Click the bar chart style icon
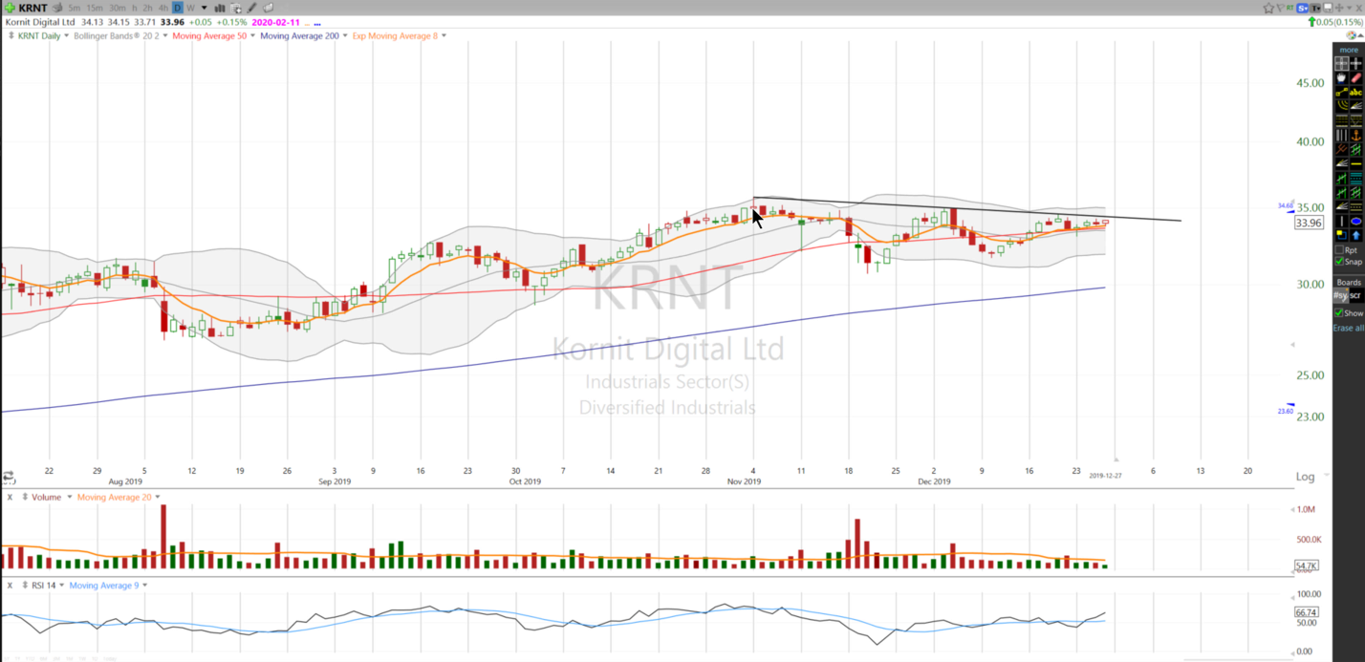The width and height of the screenshot is (1365, 662). 220,8
